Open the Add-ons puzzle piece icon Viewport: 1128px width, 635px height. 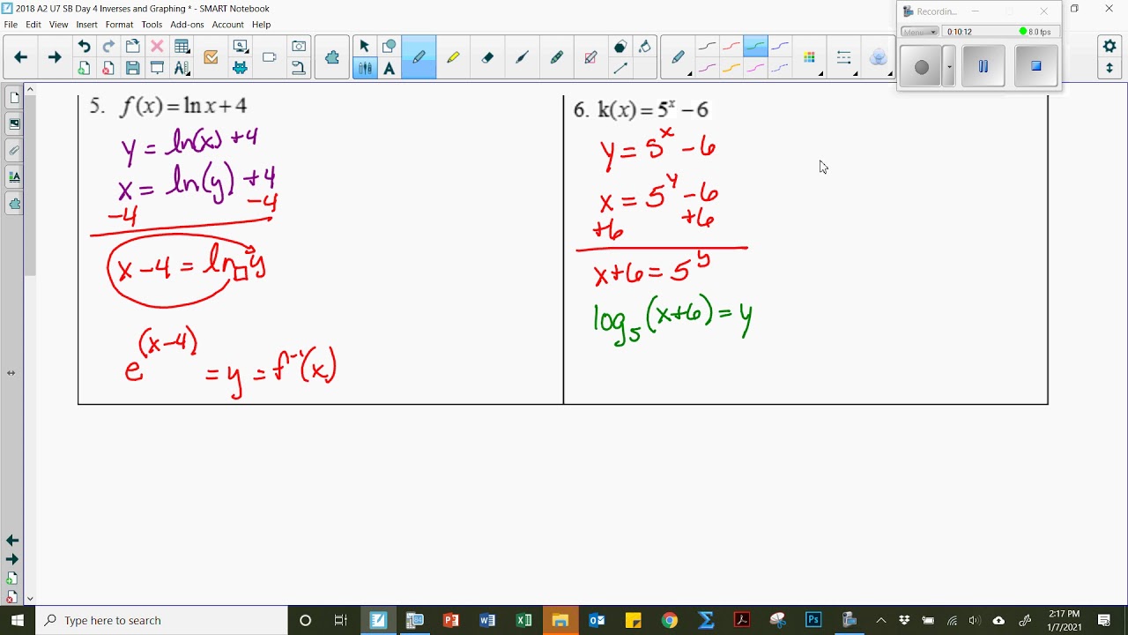click(x=332, y=57)
